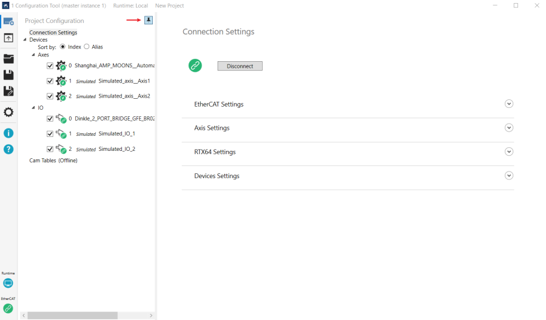Expand the RTX64 Settings chevron

point(509,152)
